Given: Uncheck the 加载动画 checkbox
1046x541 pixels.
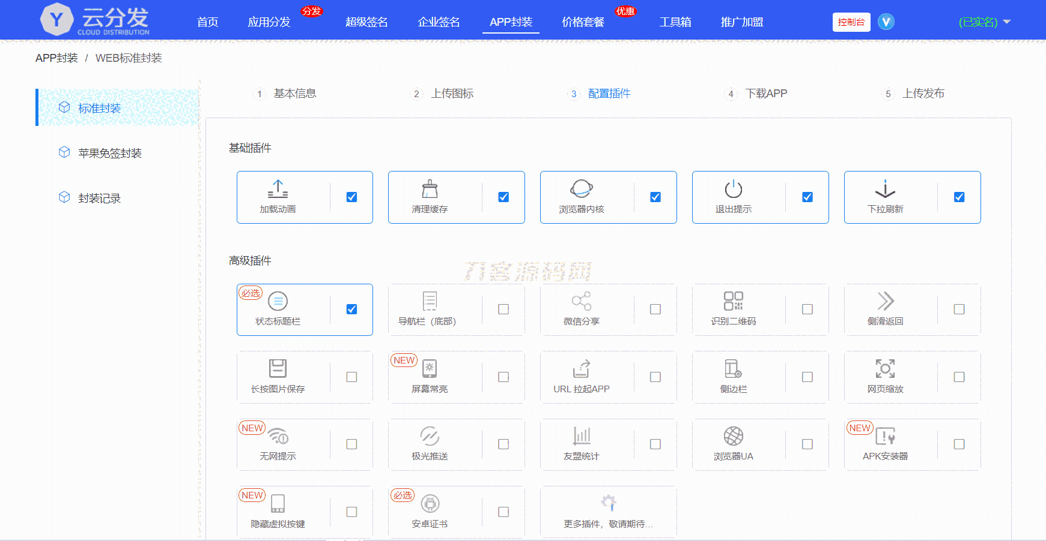Looking at the screenshot, I should [352, 197].
